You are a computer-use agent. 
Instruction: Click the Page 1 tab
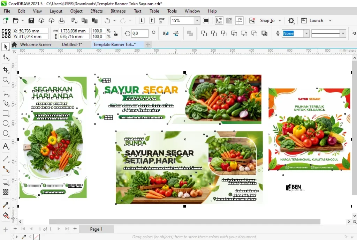pos(96,229)
